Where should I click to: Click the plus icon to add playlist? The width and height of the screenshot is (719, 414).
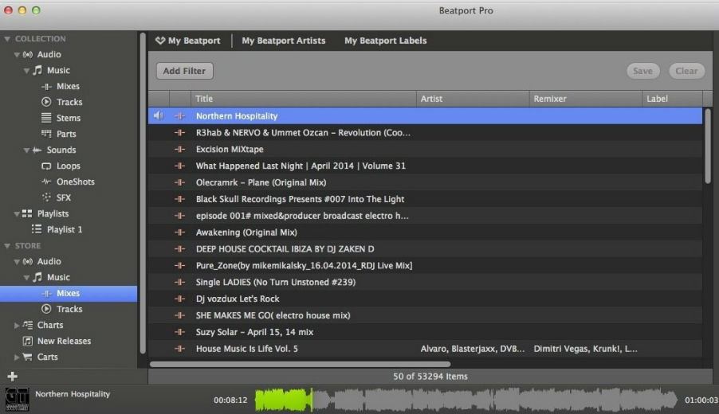click(13, 377)
